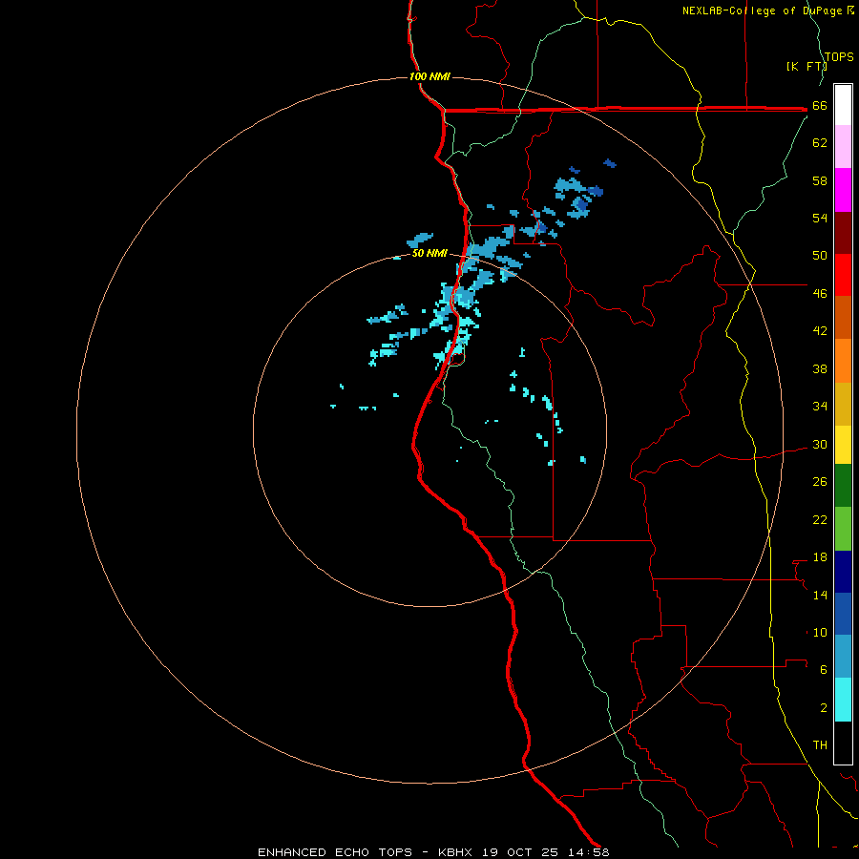859x859 pixels.
Task: Click the KBHX radar site identifier
Action: [454, 852]
